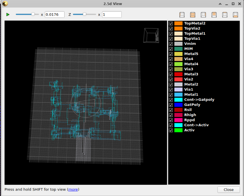Click the Z magnification slider handle

click(x=84, y=14)
